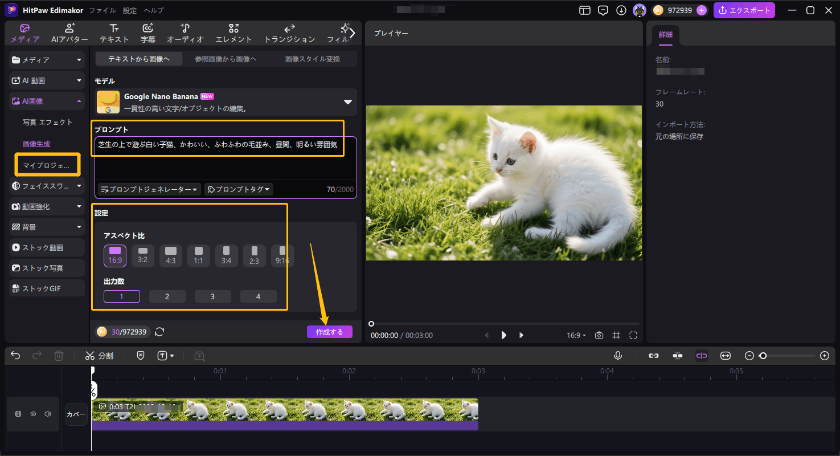The image size is (840, 456).
Task: Refresh the AI credits counter
Action: click(159, 332)
